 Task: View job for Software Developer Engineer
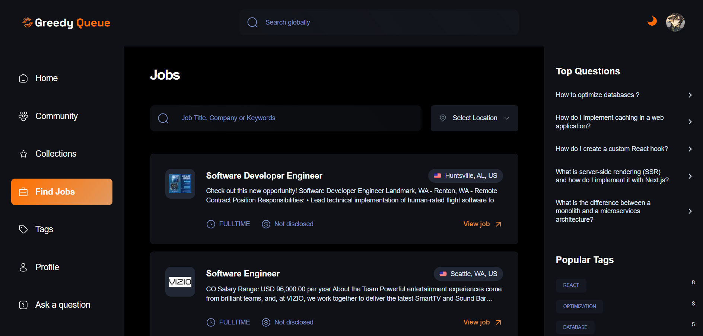tap(482, 224)
